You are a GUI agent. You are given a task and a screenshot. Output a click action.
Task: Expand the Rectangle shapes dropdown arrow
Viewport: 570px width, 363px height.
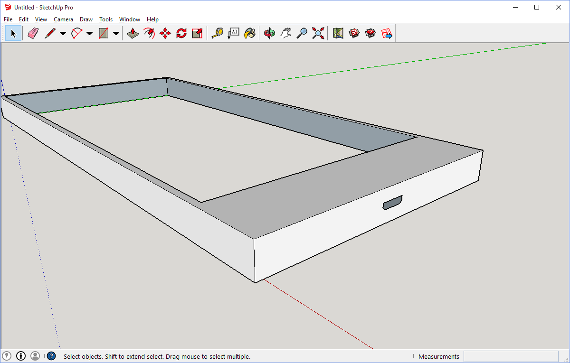[116, 33]
